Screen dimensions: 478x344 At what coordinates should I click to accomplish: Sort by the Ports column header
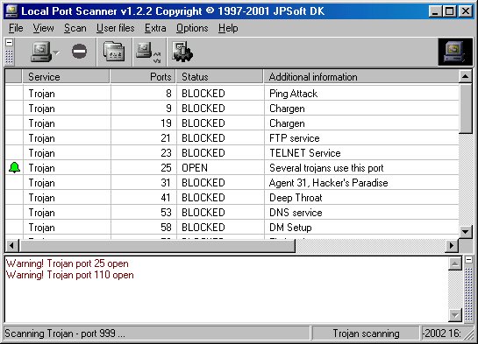tap(143, 76)
